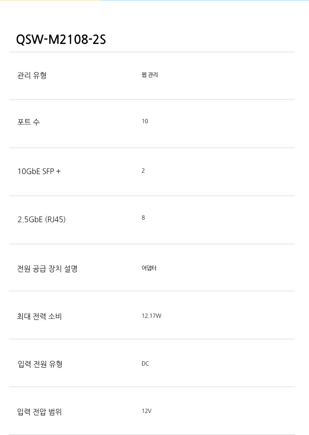The height and width of the screenshot is (435, 309).
Task: Select the 관리 유형 row label
Action: point(32,75)
